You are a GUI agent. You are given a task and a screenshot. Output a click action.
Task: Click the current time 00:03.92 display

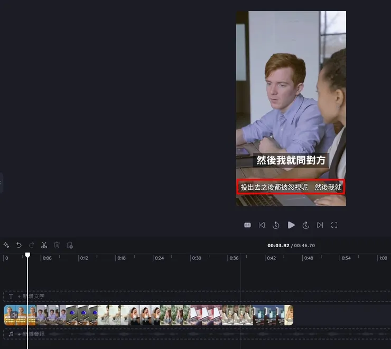tap(278, 246)
